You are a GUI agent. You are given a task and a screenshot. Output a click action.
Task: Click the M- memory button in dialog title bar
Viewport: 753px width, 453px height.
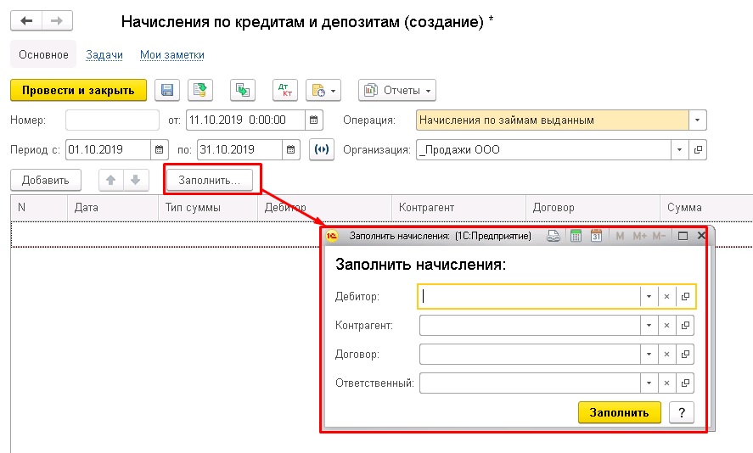coord(659,236)
